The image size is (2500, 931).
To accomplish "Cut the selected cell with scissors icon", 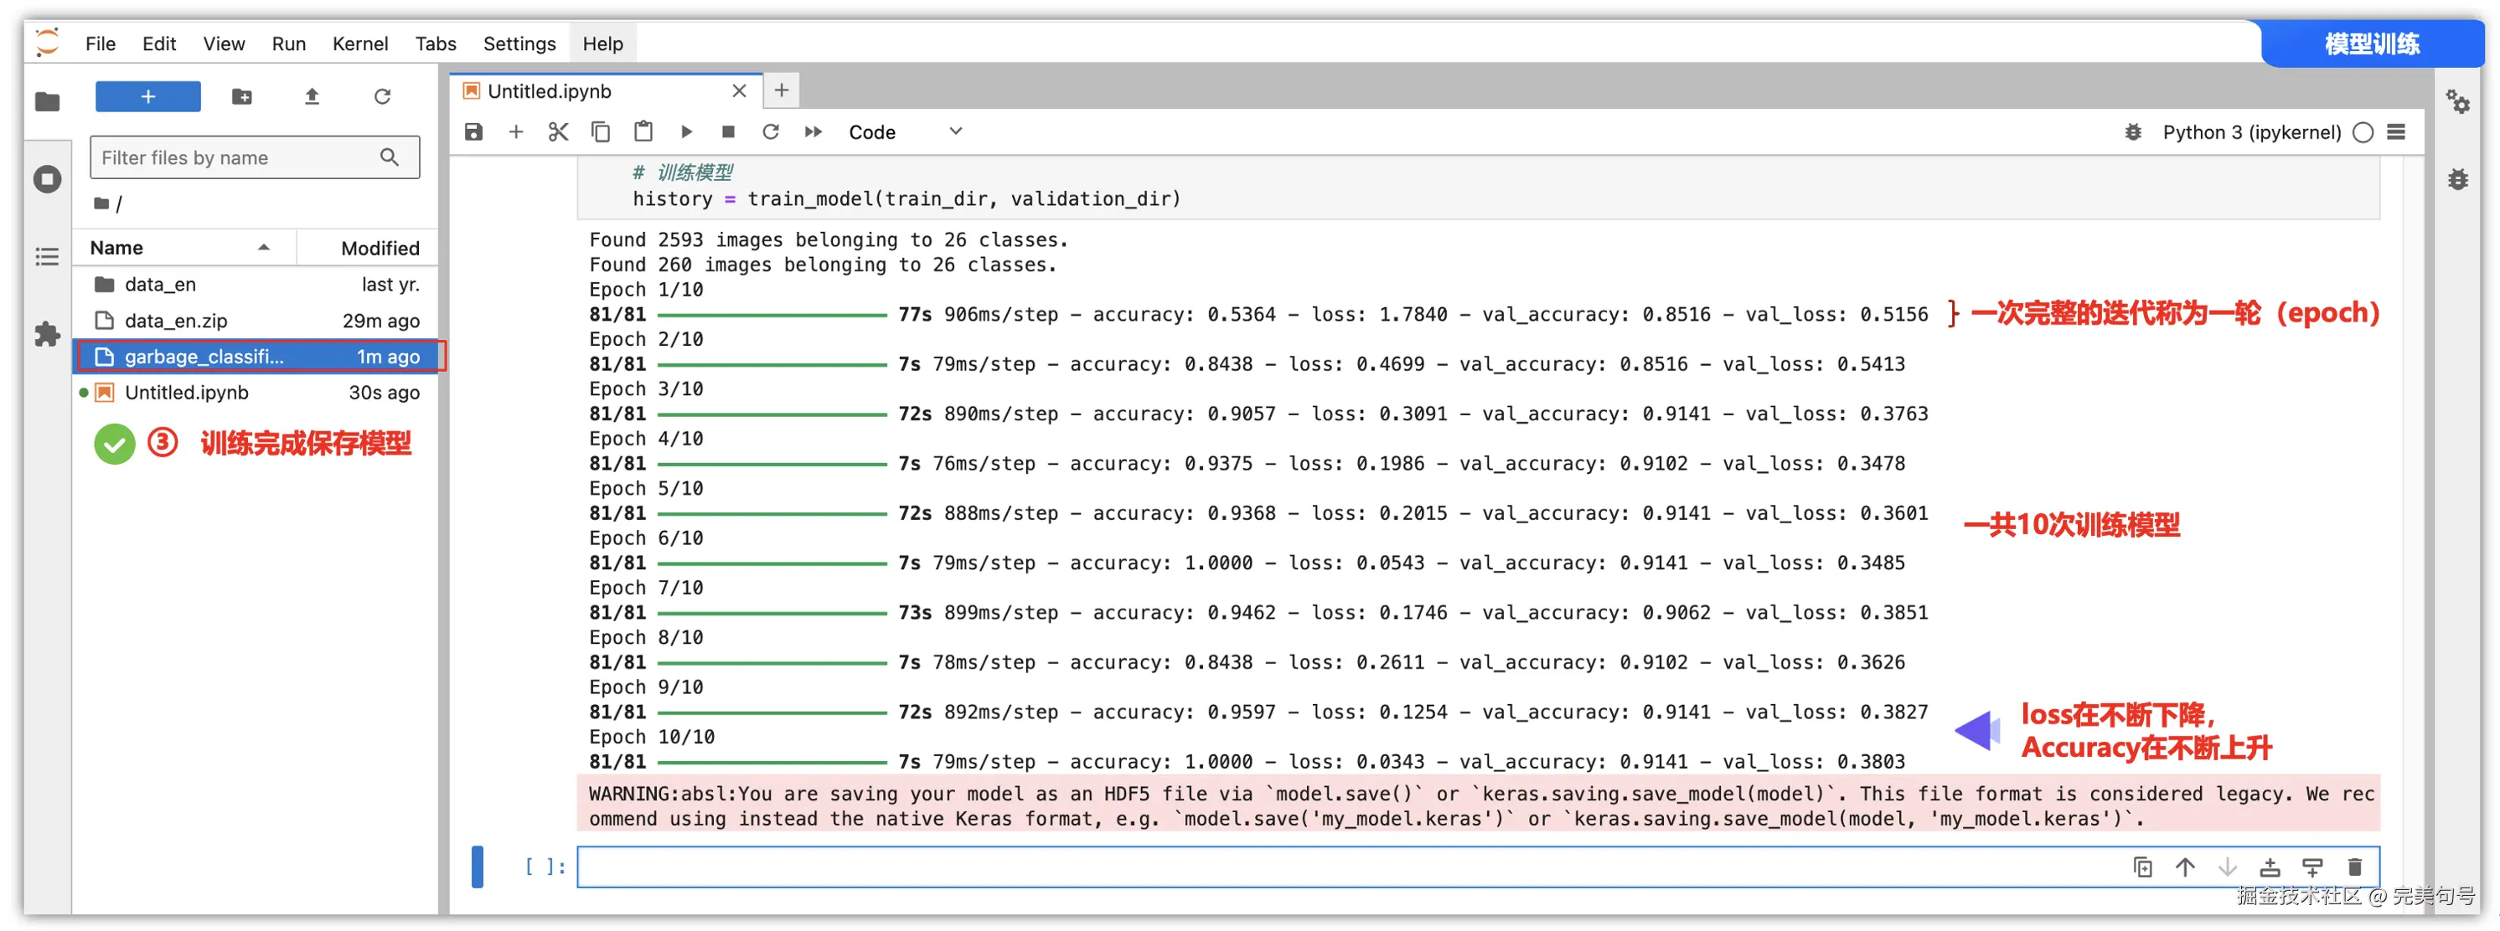I will click(x=558, y=132).
